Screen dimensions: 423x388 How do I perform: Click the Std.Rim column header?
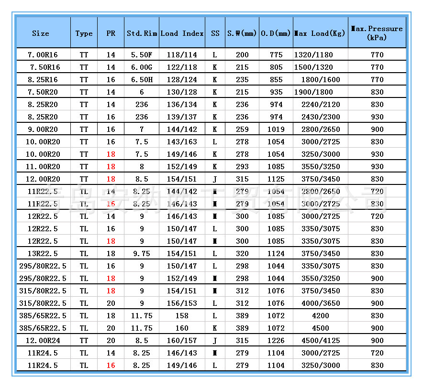tap(142, 33)
